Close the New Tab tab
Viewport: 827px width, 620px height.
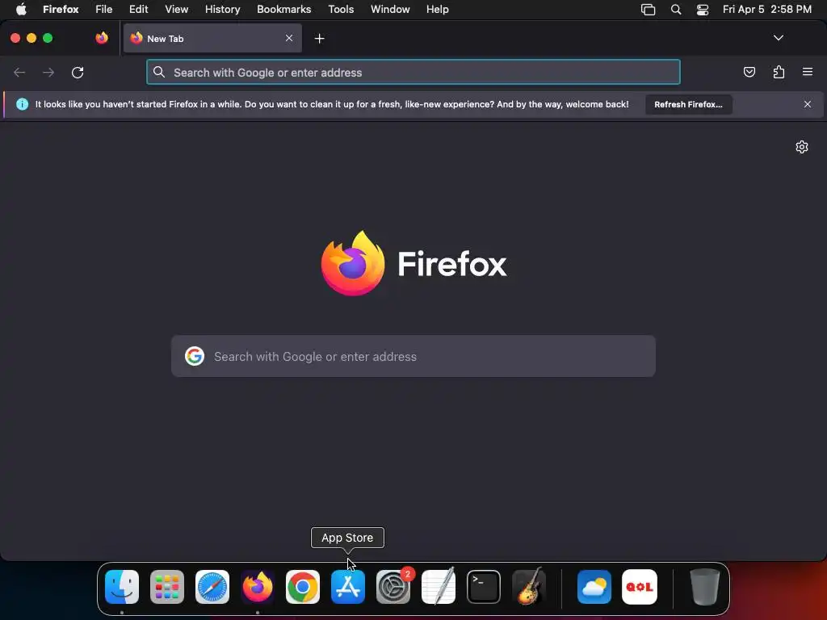pyautogui.click(x=289, y=38)
